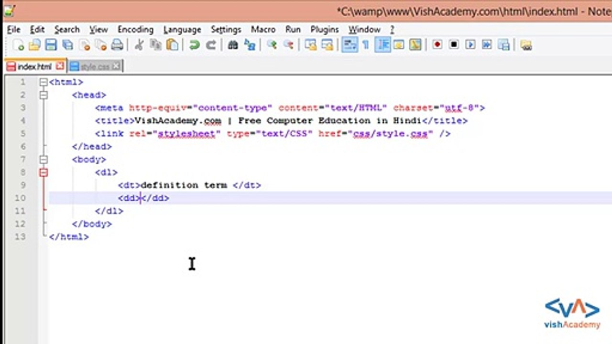Toggle synchronize horizontal scrolling

[327, 45]
